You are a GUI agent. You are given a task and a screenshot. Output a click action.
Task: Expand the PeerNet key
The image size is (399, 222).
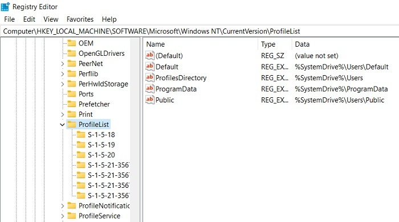tap(62, 64)
